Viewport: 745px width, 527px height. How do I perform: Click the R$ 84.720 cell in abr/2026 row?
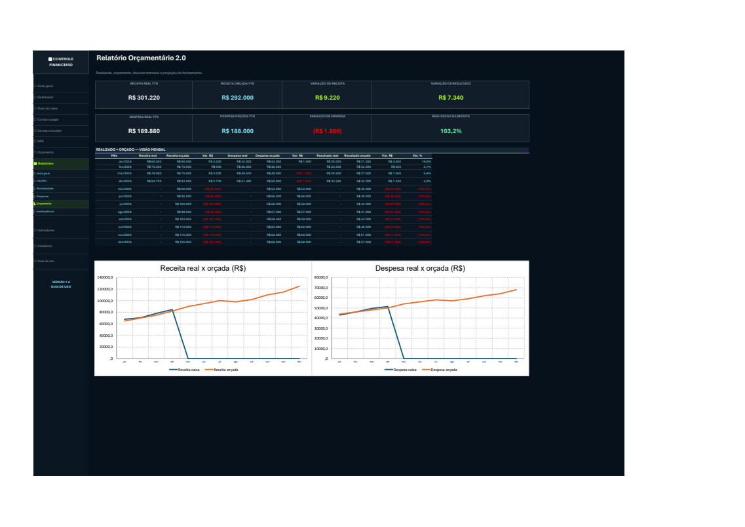pos(155,181)
